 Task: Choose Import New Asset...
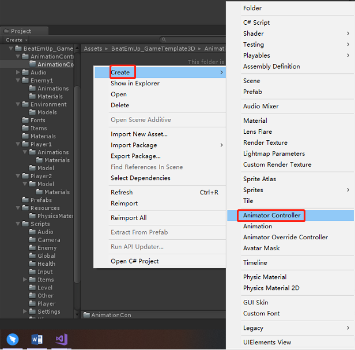(160, 134)
